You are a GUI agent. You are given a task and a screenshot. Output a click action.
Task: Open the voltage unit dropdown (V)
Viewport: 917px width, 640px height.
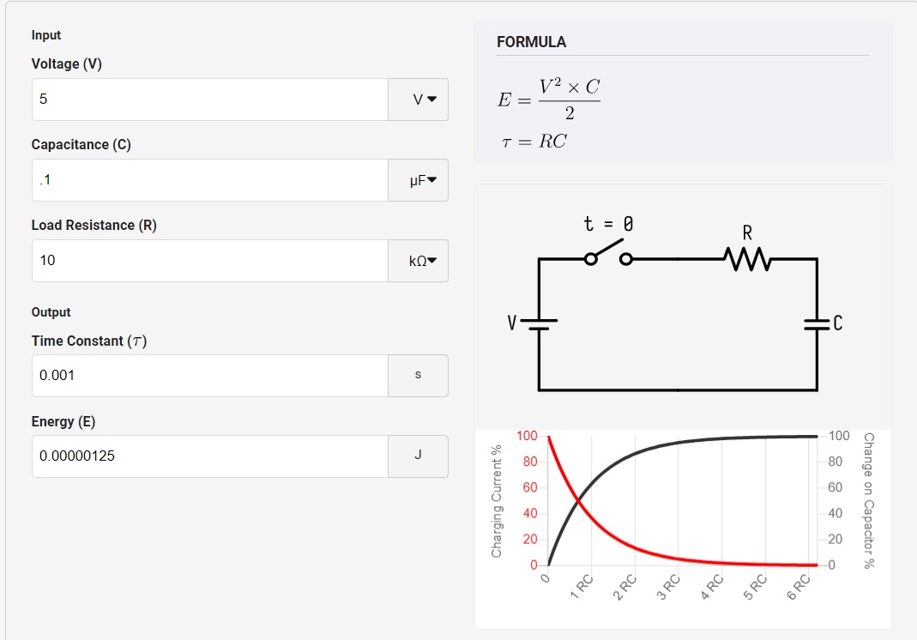tap(418, 100)
